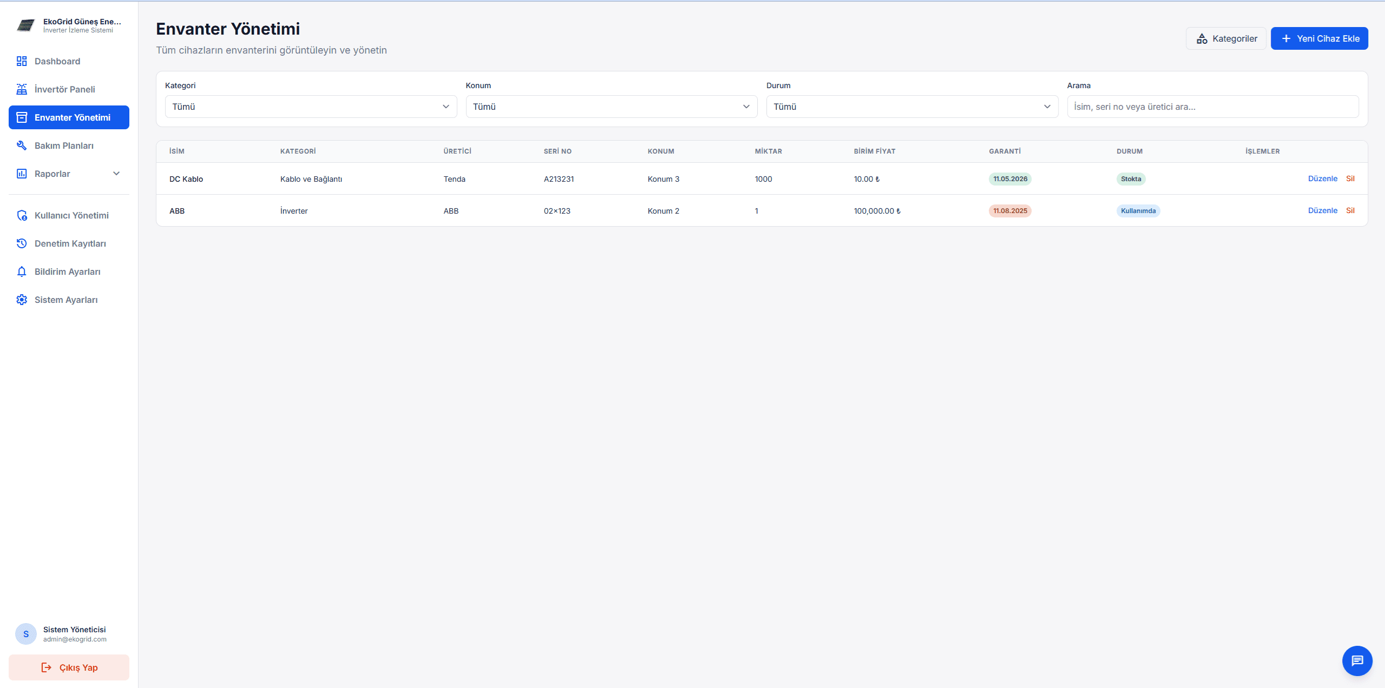Click the Denetim Kayıtları history icon
This screenshot has height=688, width=1385.
[22, 243]
